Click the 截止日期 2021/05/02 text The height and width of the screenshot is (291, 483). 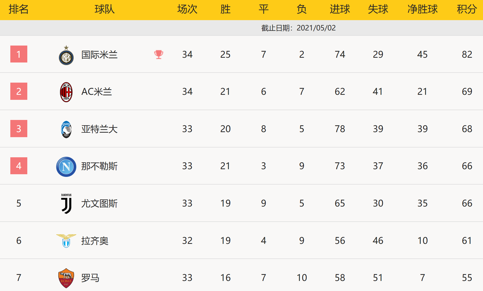click(298, 28)
